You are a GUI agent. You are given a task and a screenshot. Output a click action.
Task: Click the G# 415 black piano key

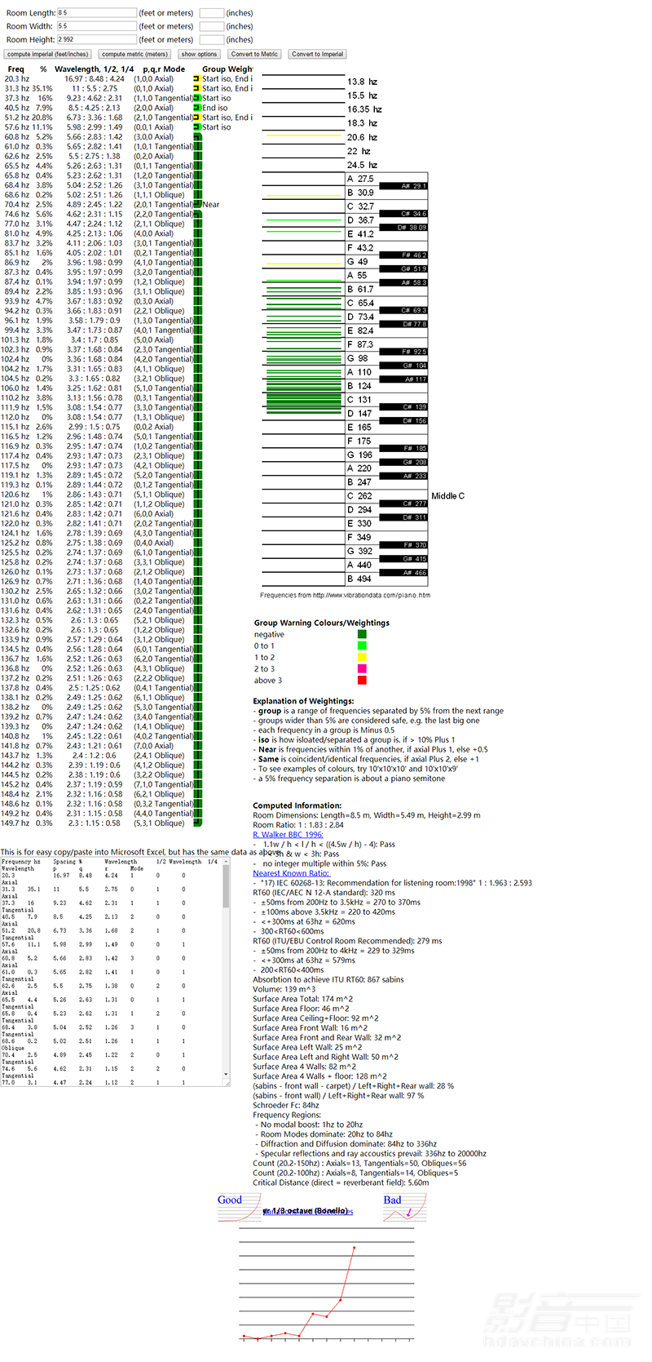[404, 559]
